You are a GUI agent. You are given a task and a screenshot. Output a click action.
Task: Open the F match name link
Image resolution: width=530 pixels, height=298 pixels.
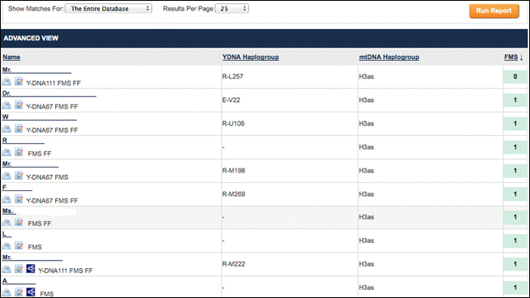point(17,188)
